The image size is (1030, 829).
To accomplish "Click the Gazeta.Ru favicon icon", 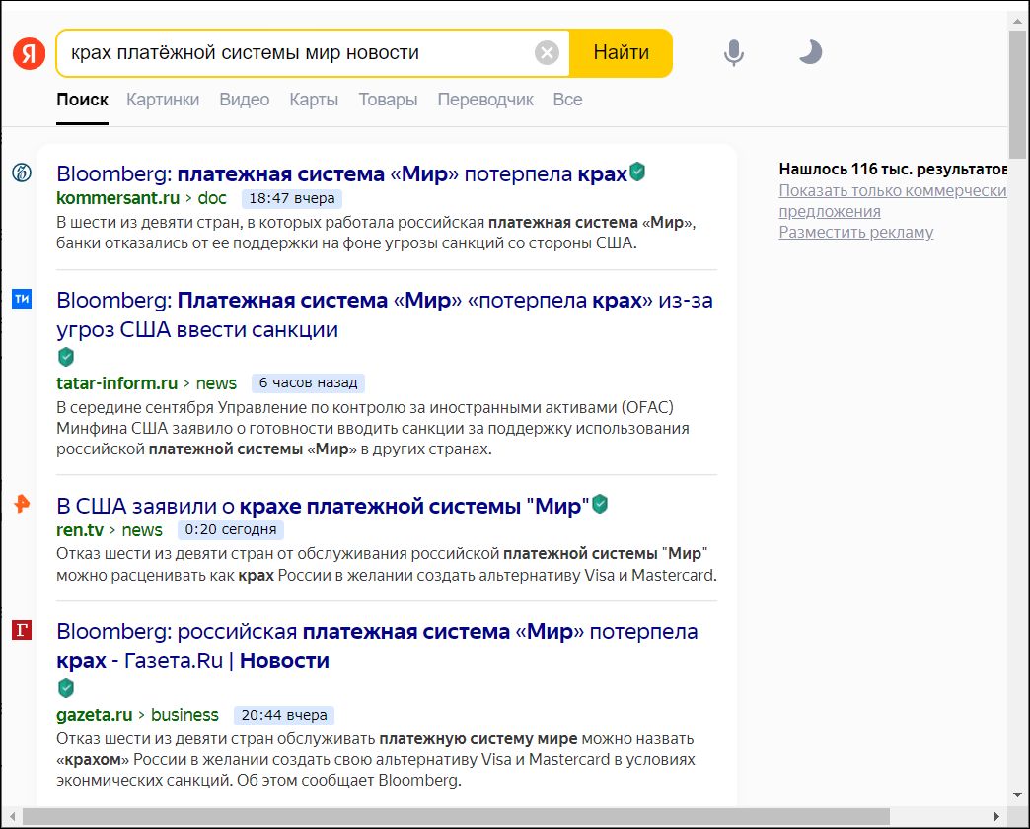I will 21,630.
